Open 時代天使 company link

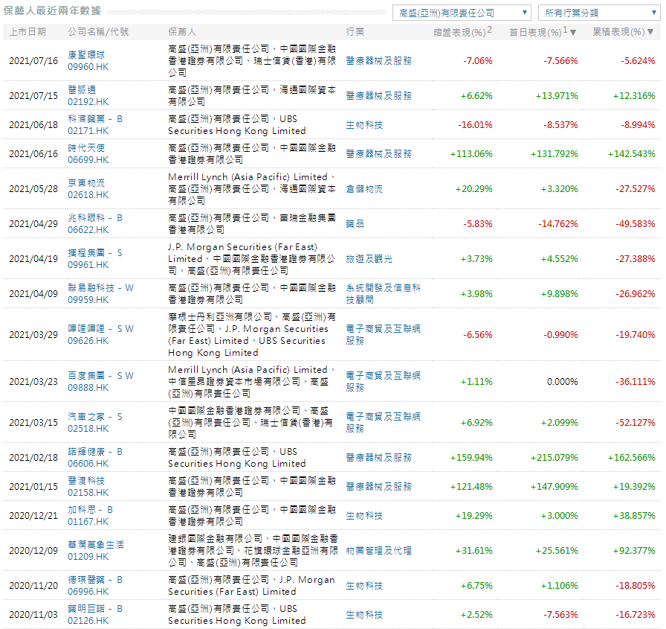click(86, 147)
